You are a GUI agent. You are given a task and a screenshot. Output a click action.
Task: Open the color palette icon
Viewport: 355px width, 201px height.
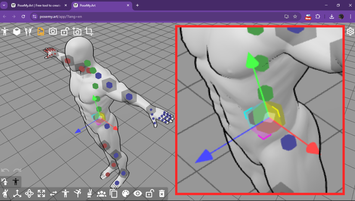[x=126, y=194]
